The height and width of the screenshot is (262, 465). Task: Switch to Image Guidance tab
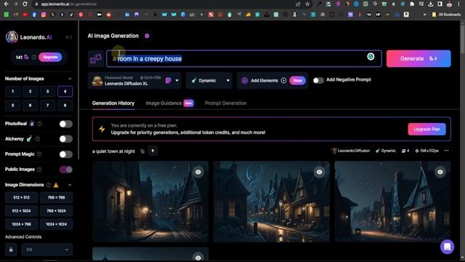[163, 103]
